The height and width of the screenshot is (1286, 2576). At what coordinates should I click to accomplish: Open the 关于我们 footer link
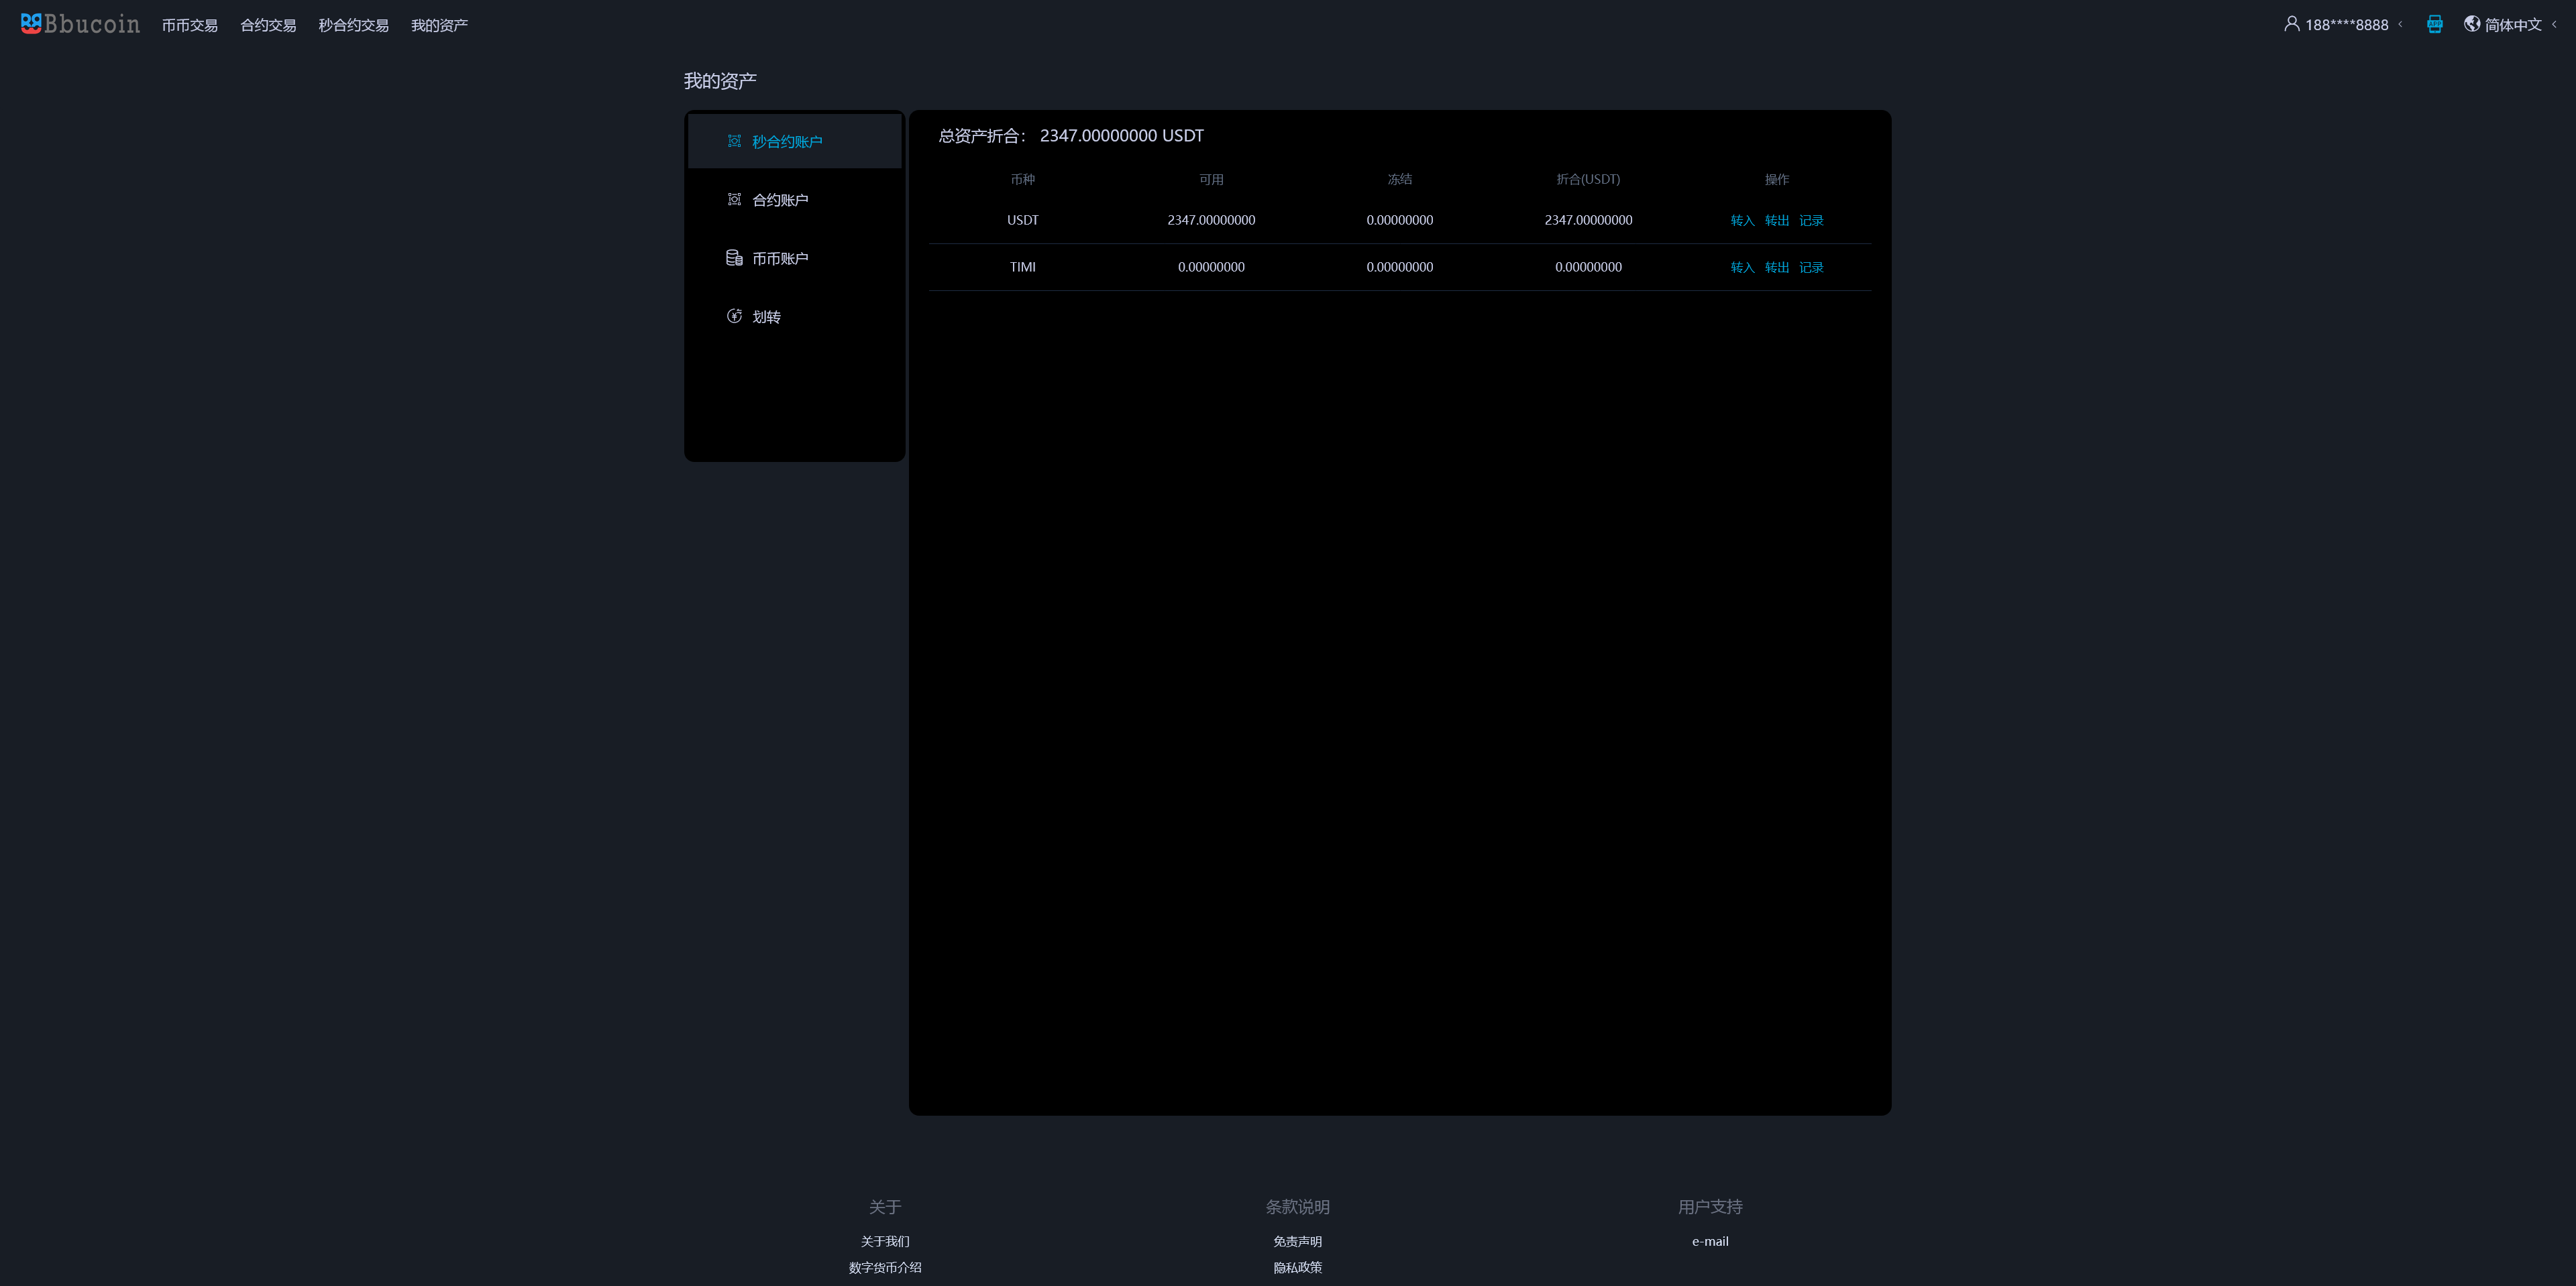click(x=885, y=1241)
